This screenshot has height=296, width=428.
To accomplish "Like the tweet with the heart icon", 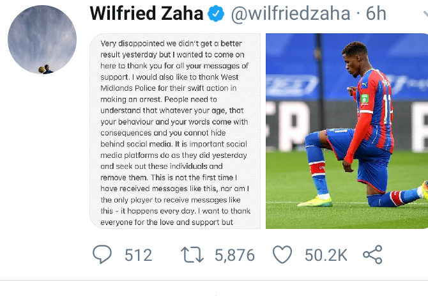I will tap(282, 254).
